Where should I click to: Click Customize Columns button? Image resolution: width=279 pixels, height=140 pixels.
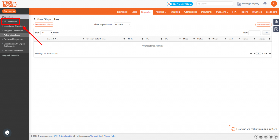pos(44,24)
